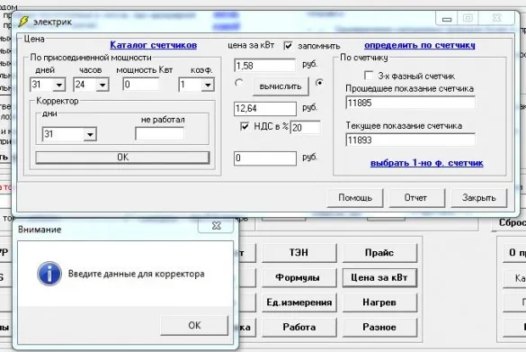Click the вычислить button
The height and width of the screenshot is (352, 526).
[x=281, y=86]
